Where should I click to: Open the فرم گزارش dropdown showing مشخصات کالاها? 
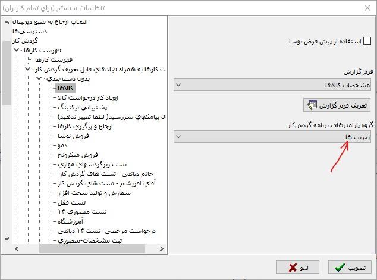(x=273, y=85)
